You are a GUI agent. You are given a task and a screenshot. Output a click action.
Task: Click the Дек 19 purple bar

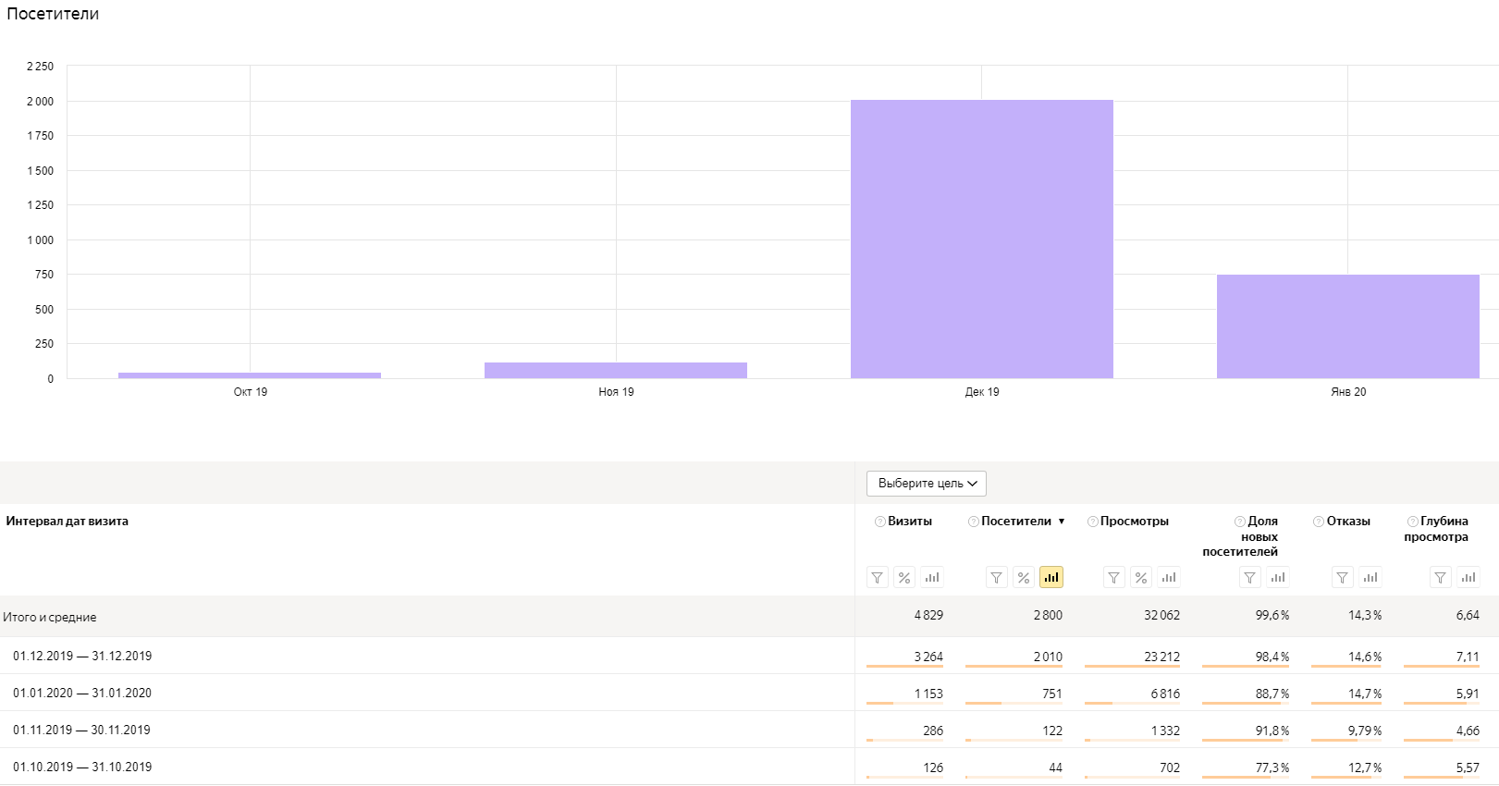coord(981,240)
